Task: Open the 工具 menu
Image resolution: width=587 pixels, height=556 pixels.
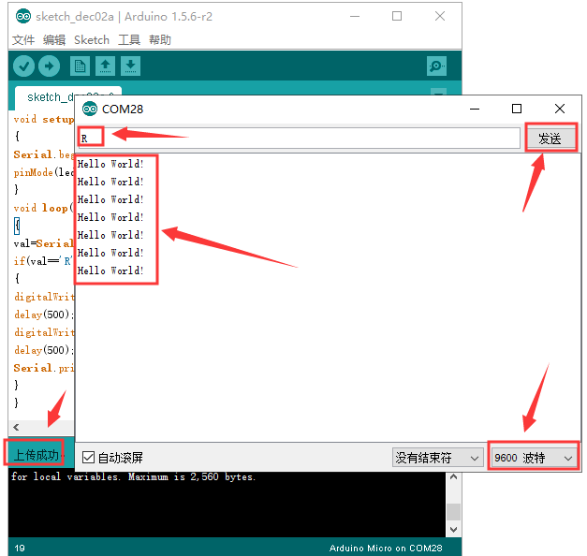Action: tap(129, 39)
